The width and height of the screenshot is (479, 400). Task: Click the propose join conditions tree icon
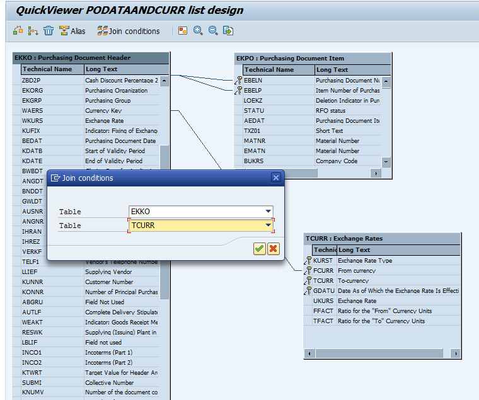pyautogui.click(x=33, y=31)
